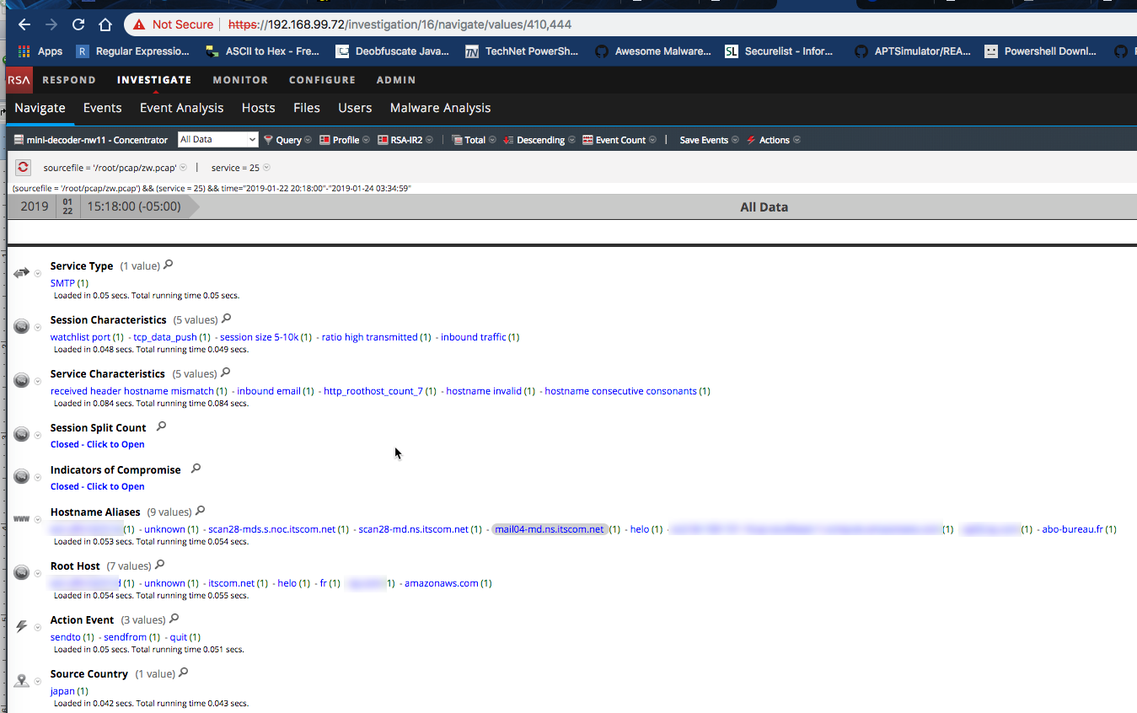Open the Actions dropdown in toolbar
The height and width of the screenshot is (713, 1137).
click(x=773, y=140)
